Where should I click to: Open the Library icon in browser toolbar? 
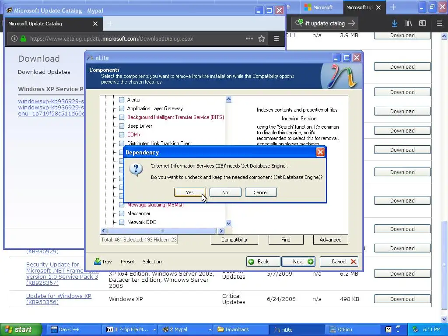click(409, 24)
